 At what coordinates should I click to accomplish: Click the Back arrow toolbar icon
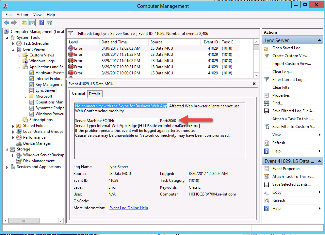7,23
